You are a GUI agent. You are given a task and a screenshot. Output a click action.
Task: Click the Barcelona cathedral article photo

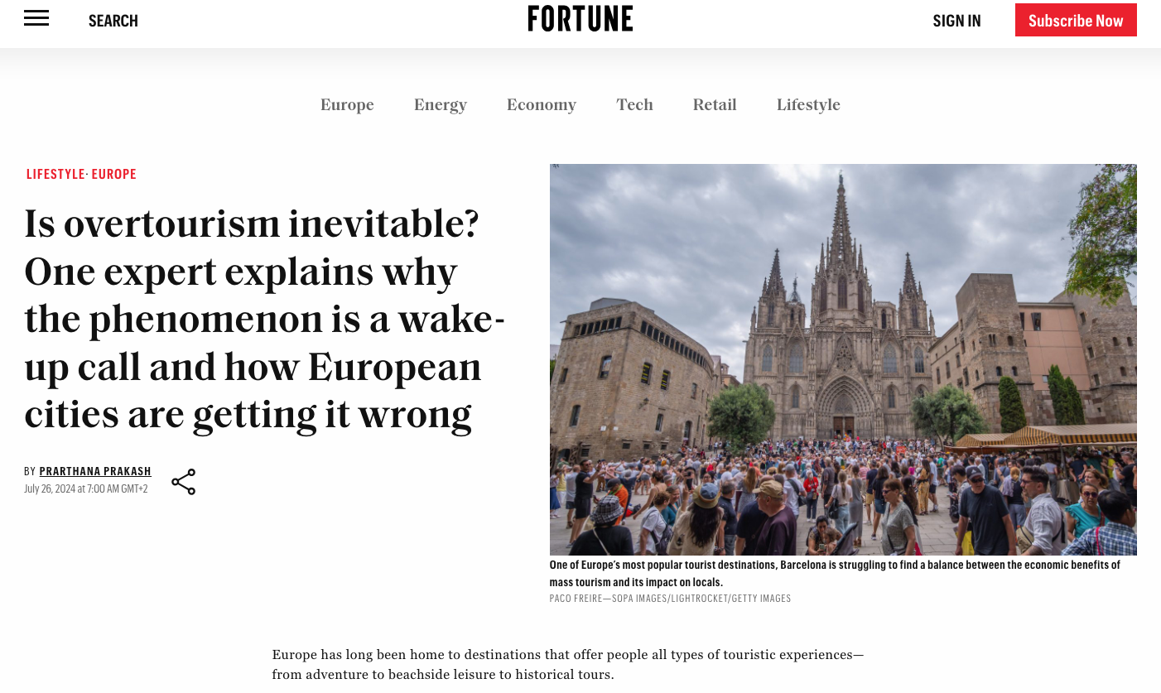point(843,359)
